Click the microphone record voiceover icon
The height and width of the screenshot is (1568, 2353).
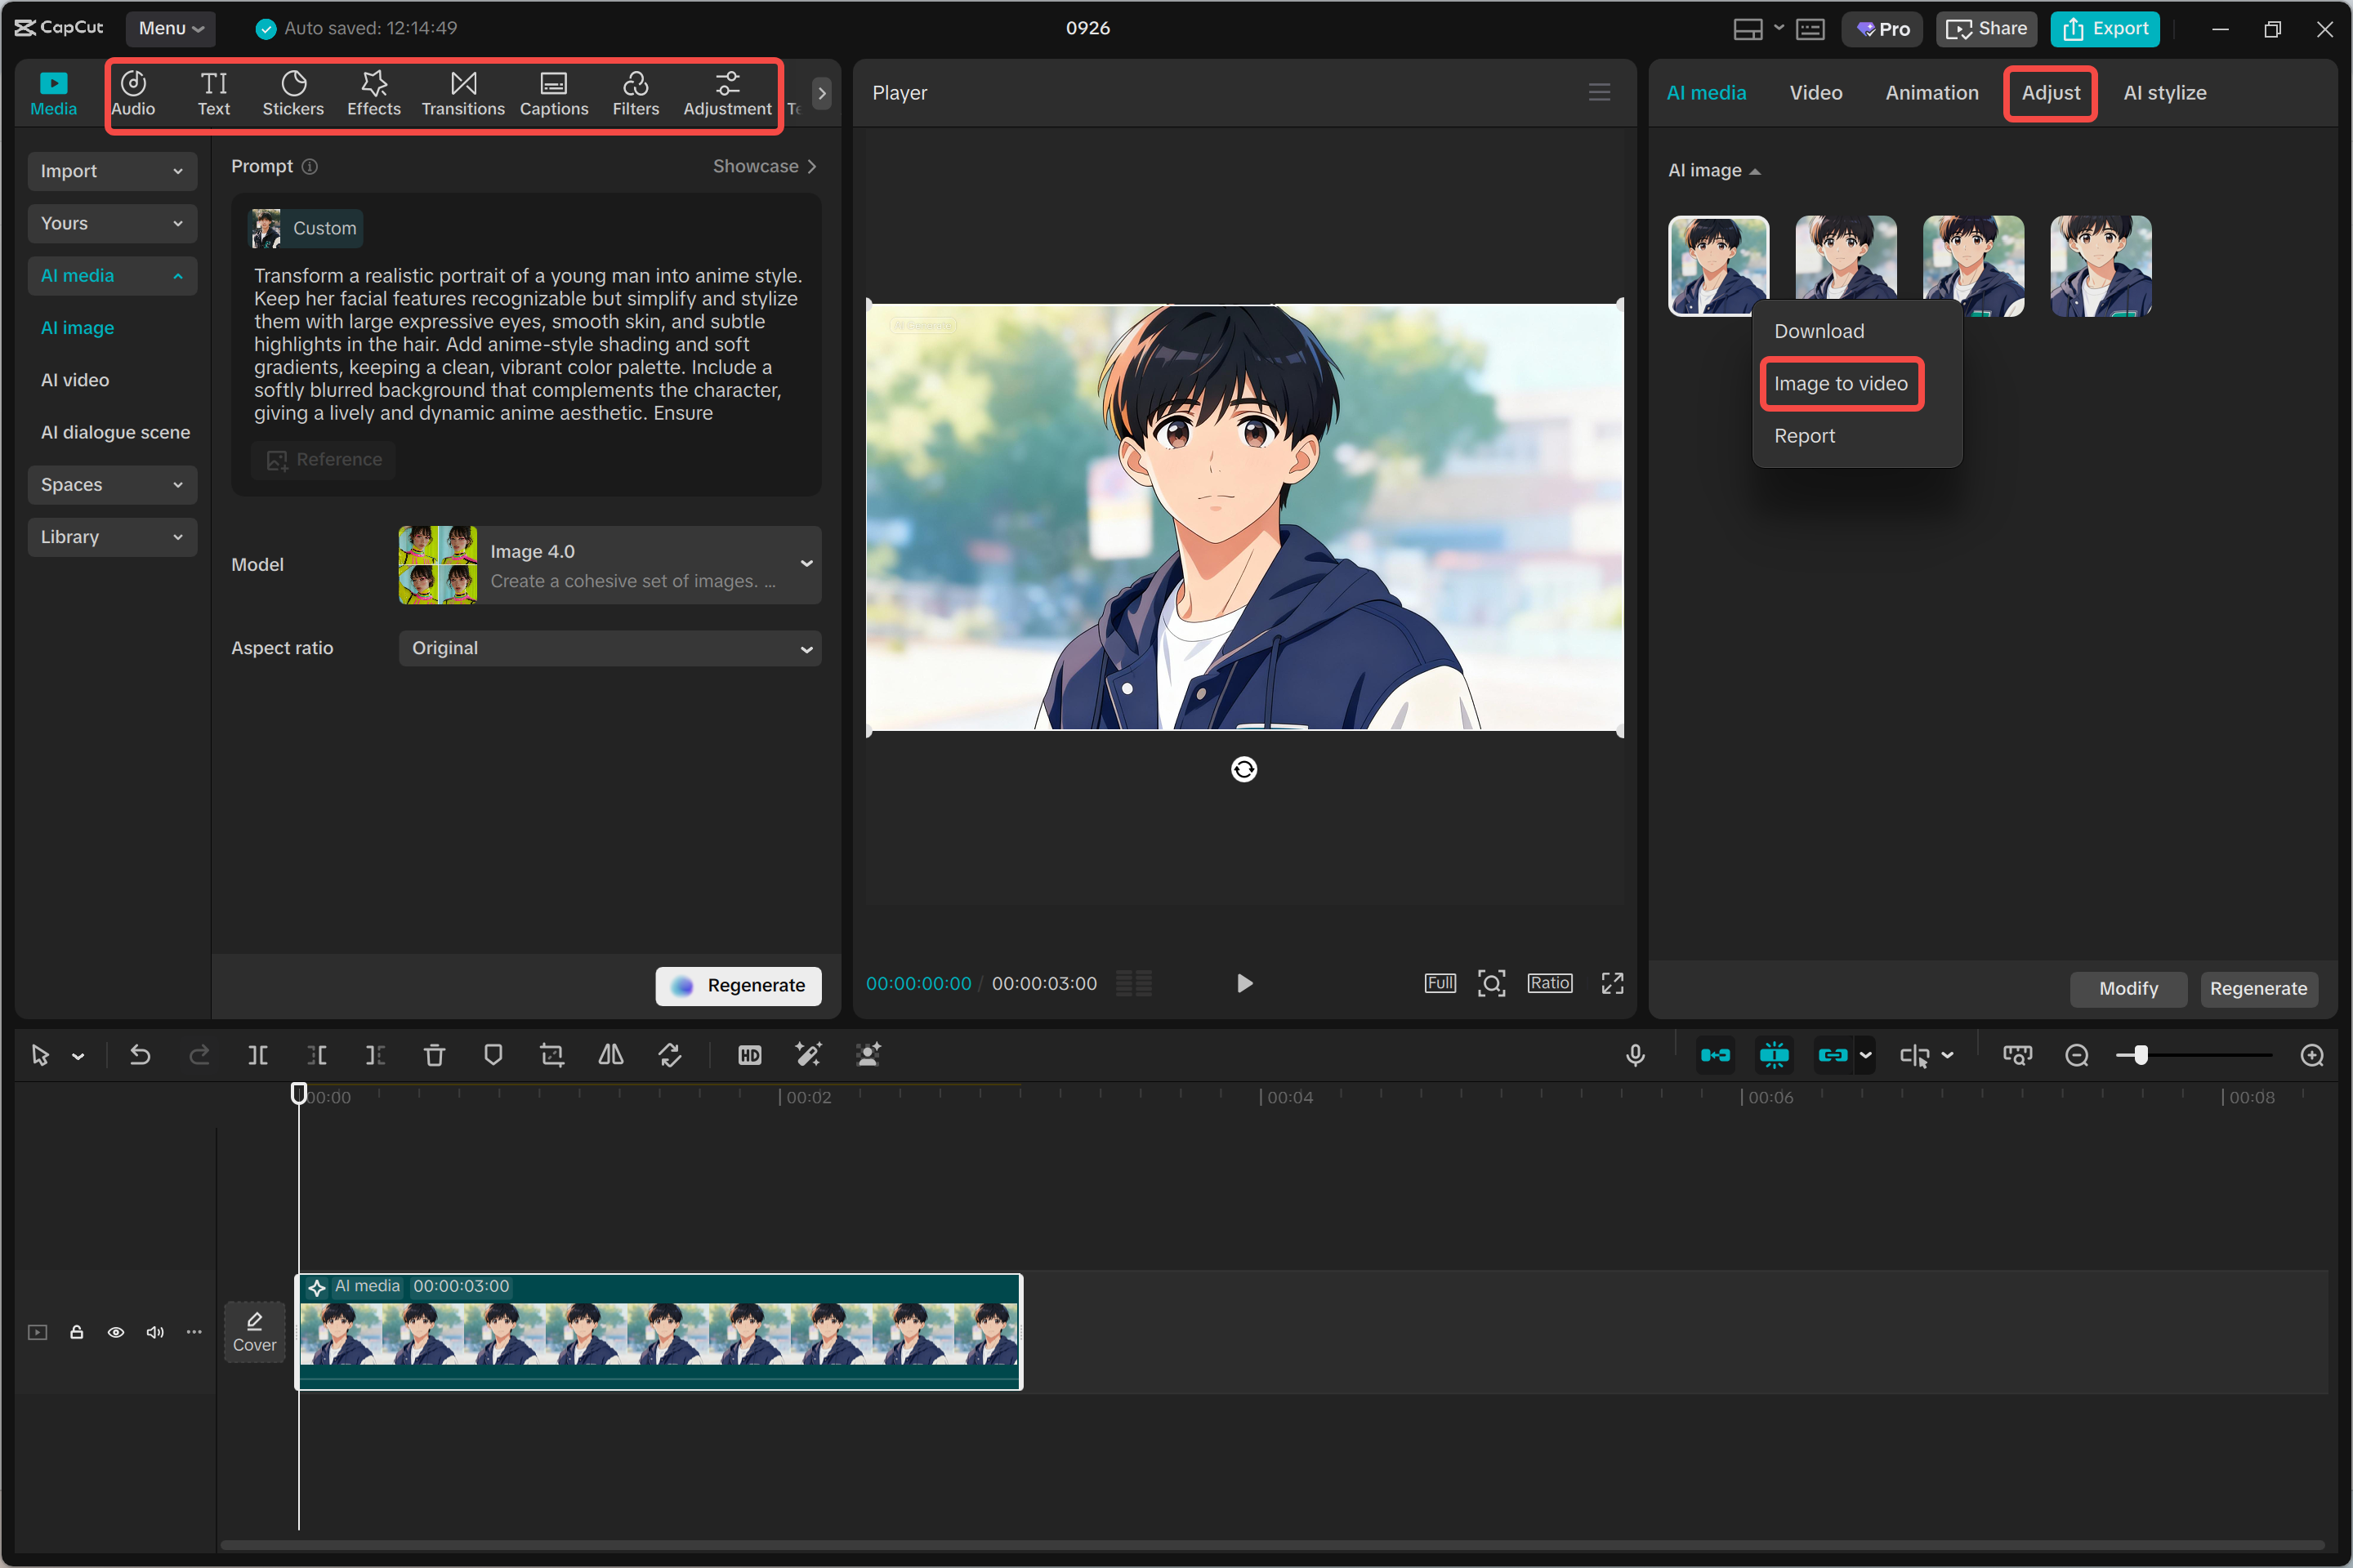click(x=1635, y=1055)
